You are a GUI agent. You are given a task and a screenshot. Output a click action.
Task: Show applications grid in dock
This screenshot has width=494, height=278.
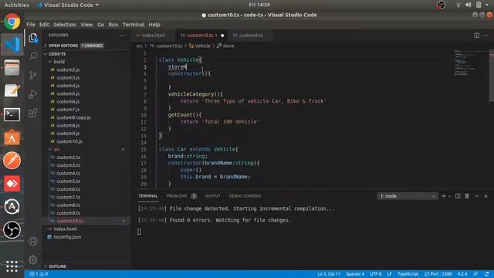point(12,266)
